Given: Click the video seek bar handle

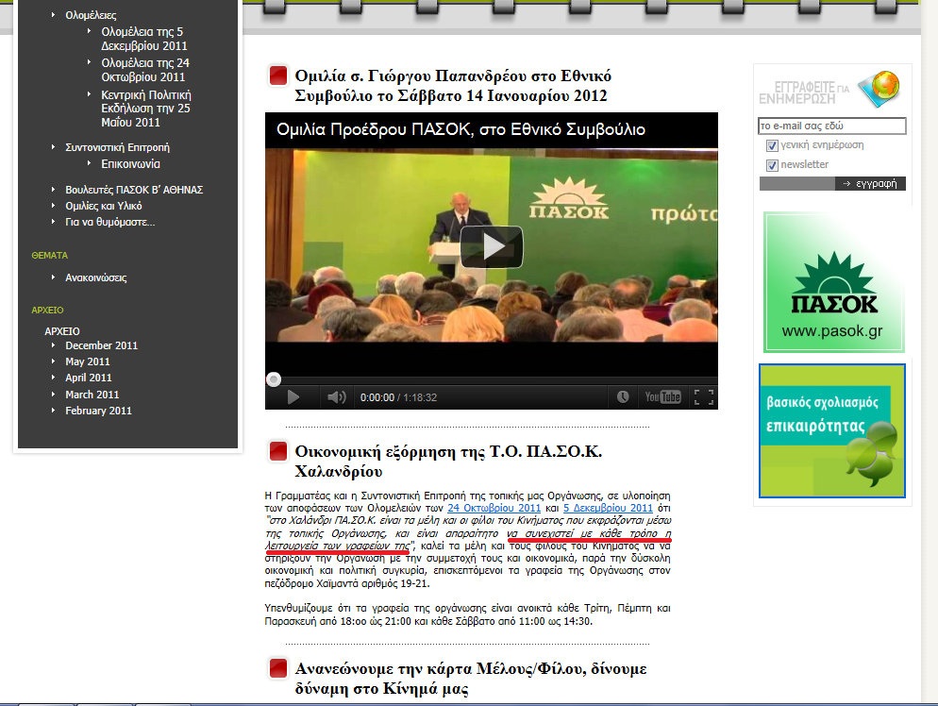Looking at the screenshot, I should pos(274,379).
